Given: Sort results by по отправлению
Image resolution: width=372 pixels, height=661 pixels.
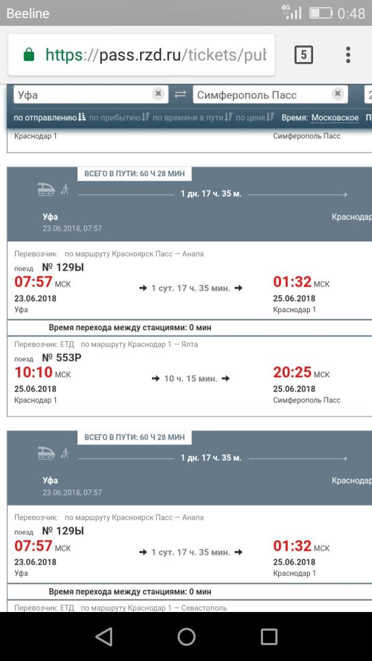Looking at the screenshot, I should [50, 117].
